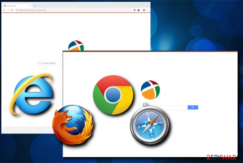This screenshot has height=163, width=243.
Task: Close the back Chrome window
Action: [x=148, y=5]
